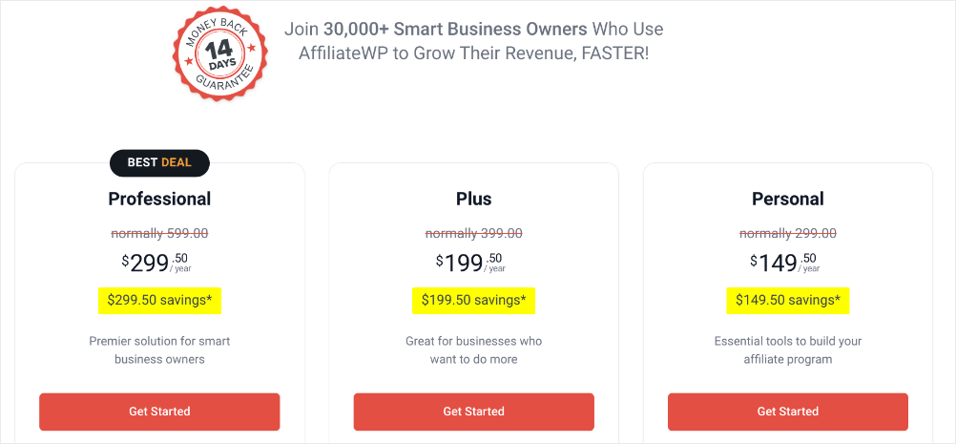Click Get Started under Professional plan

tap(159, 412)
